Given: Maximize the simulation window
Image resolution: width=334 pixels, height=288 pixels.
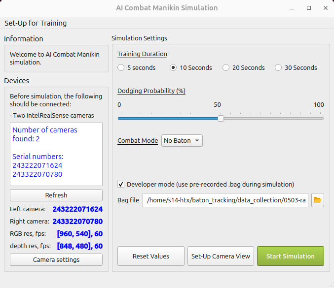Looking at the screenshot, I should click(x=309, y=8).
